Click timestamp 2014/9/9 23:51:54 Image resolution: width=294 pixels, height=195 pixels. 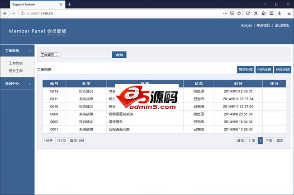pos(238,114)
